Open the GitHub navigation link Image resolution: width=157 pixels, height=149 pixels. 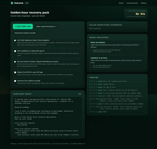(x=143, y=3)
